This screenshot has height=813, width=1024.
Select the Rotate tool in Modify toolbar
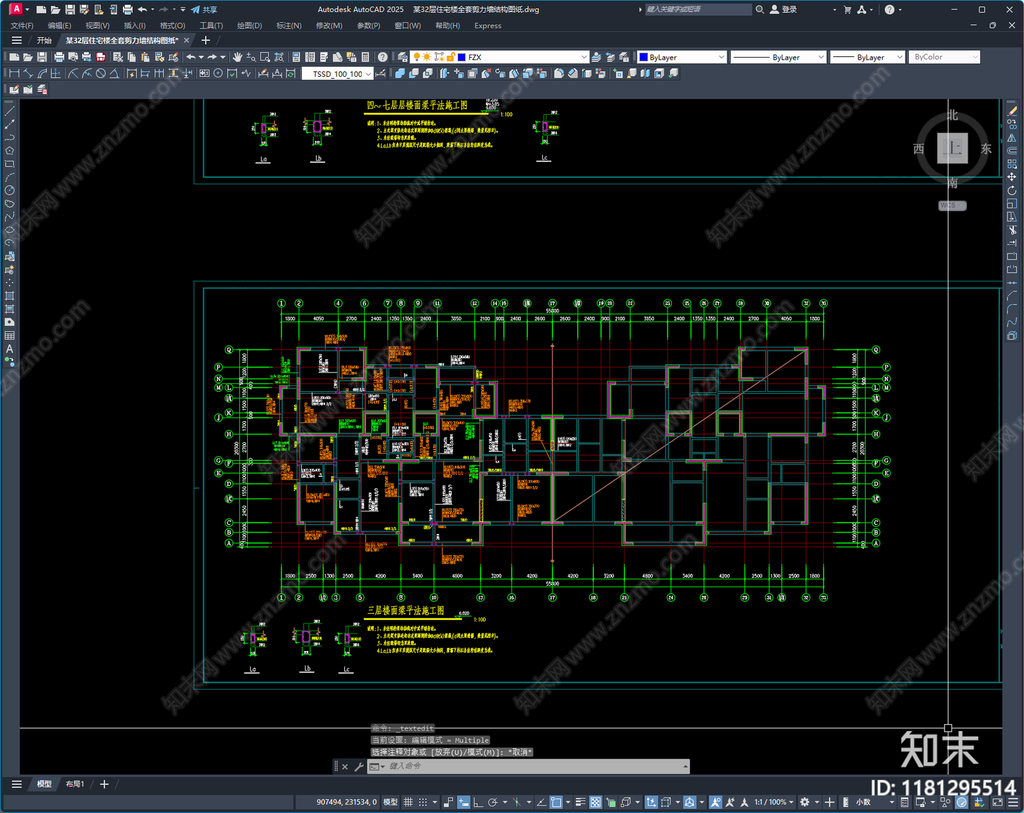pyautogui.click(x=1012, y=190)
